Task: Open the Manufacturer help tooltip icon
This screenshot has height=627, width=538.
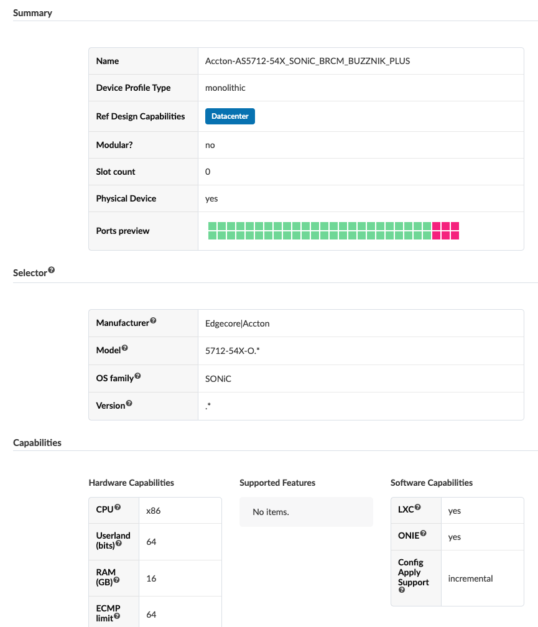Action: pos(153,321)
